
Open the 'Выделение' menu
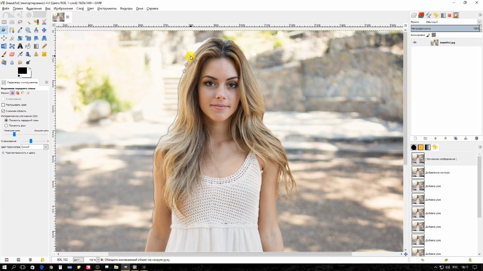pyautogui.click(x=34, y=8)
